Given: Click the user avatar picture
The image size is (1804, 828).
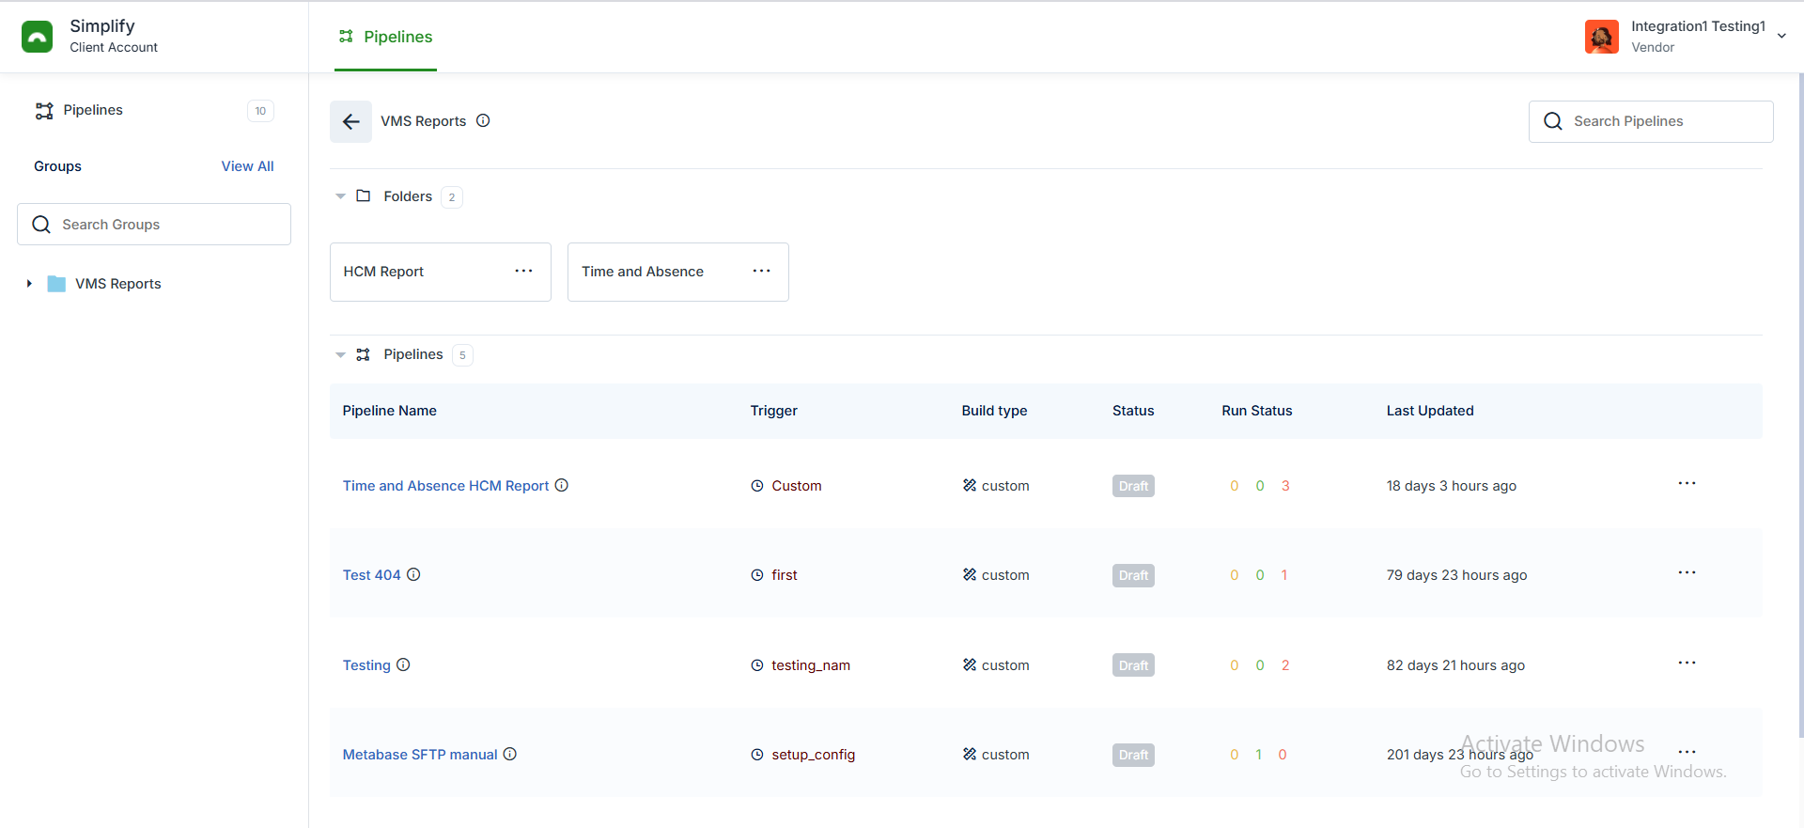Looking at the screenshot, I should 1602,37.
